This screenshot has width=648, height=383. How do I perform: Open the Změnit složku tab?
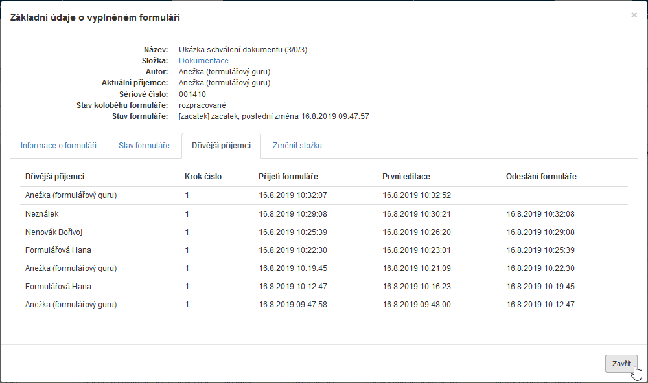click(x=297, y=146)
